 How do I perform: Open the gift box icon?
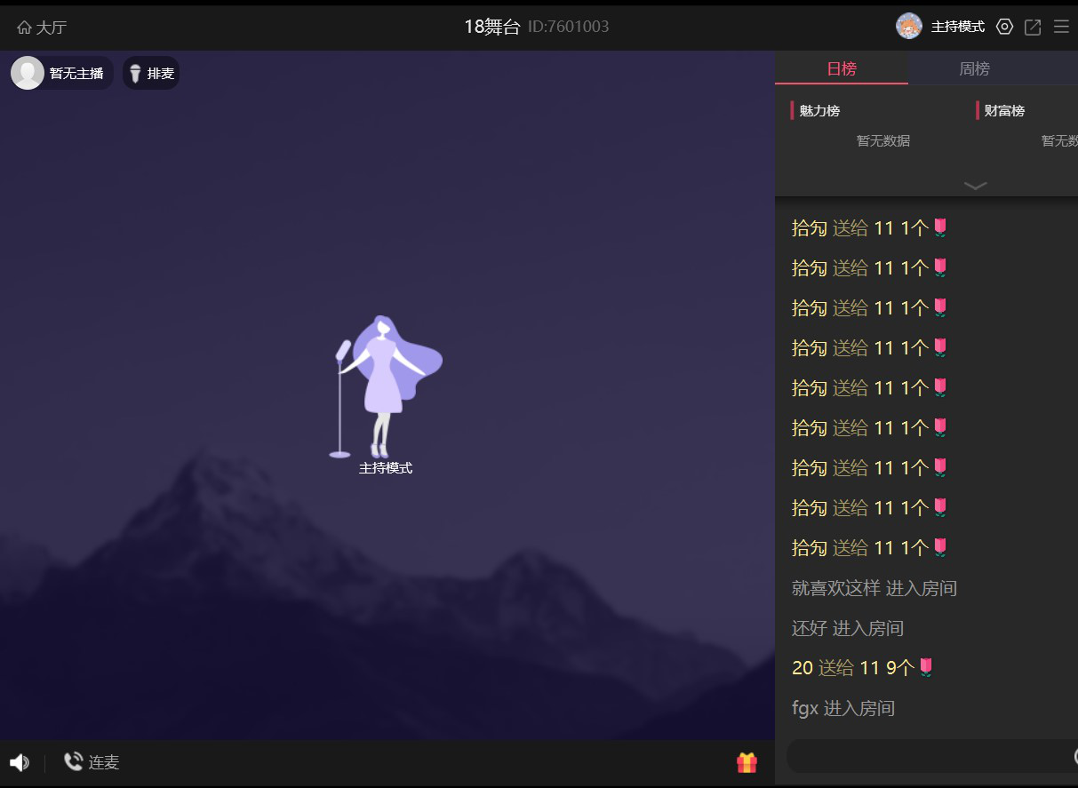pyautogui.click(x=747, y=762)
